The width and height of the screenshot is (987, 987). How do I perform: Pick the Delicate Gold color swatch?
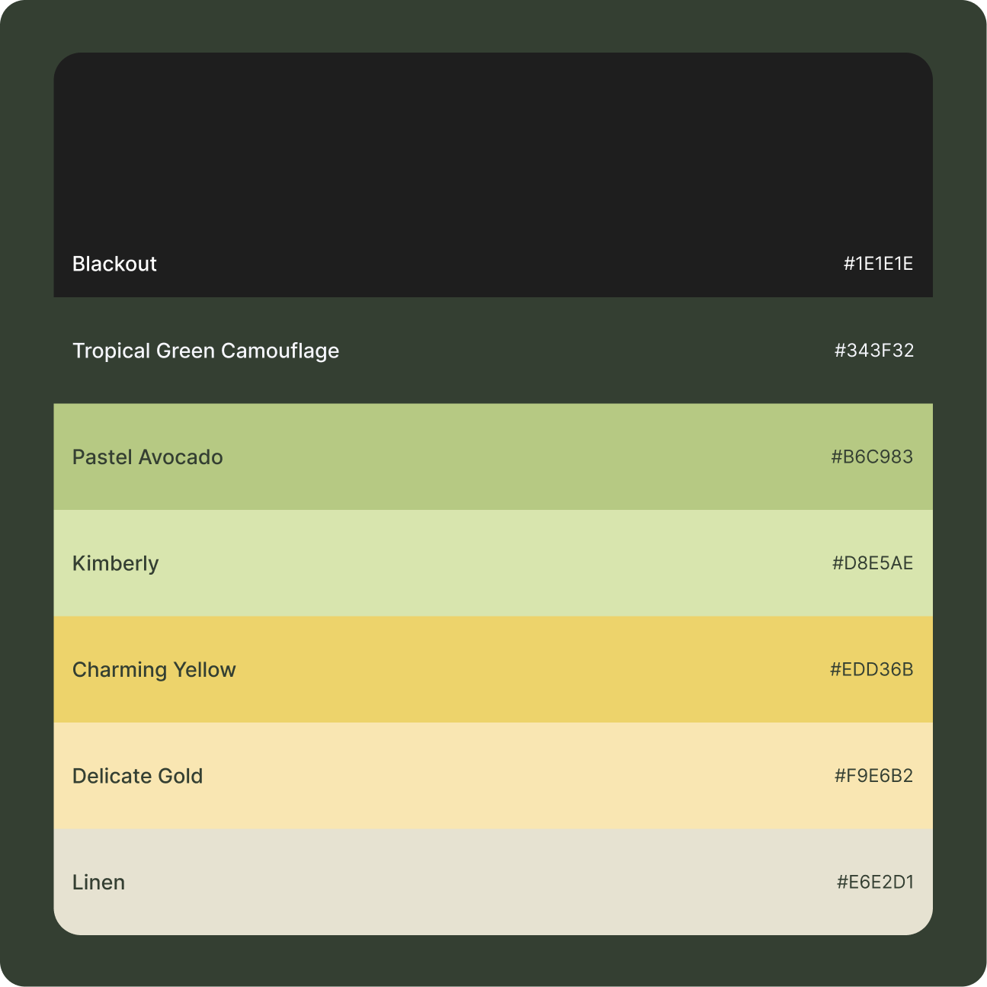493,776
